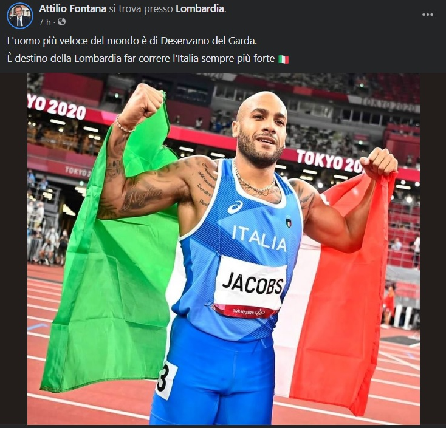This screenshot has width=446, height=428.
Task: Open the three-dots post options menu
Action: point(428,15)
